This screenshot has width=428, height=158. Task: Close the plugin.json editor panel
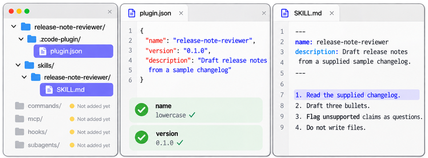264,13
